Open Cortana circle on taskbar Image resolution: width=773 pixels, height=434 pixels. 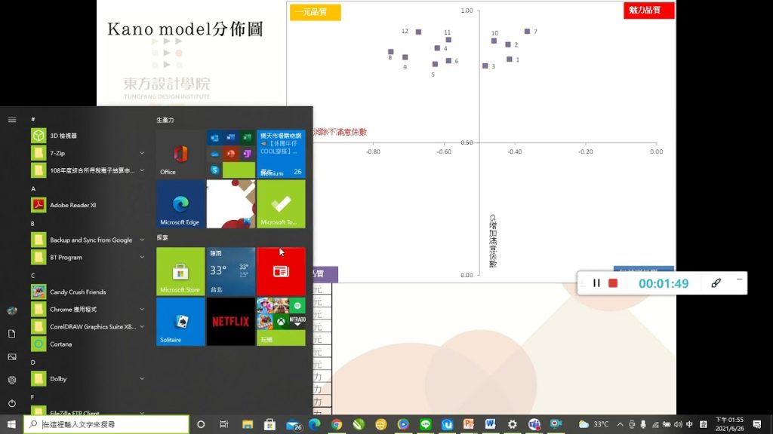click(201, 424)
